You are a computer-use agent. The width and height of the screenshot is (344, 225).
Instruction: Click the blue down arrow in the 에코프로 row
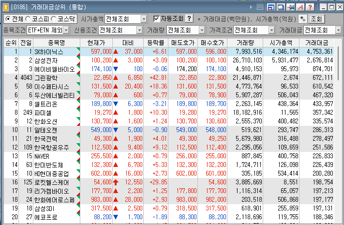(116, 217)
